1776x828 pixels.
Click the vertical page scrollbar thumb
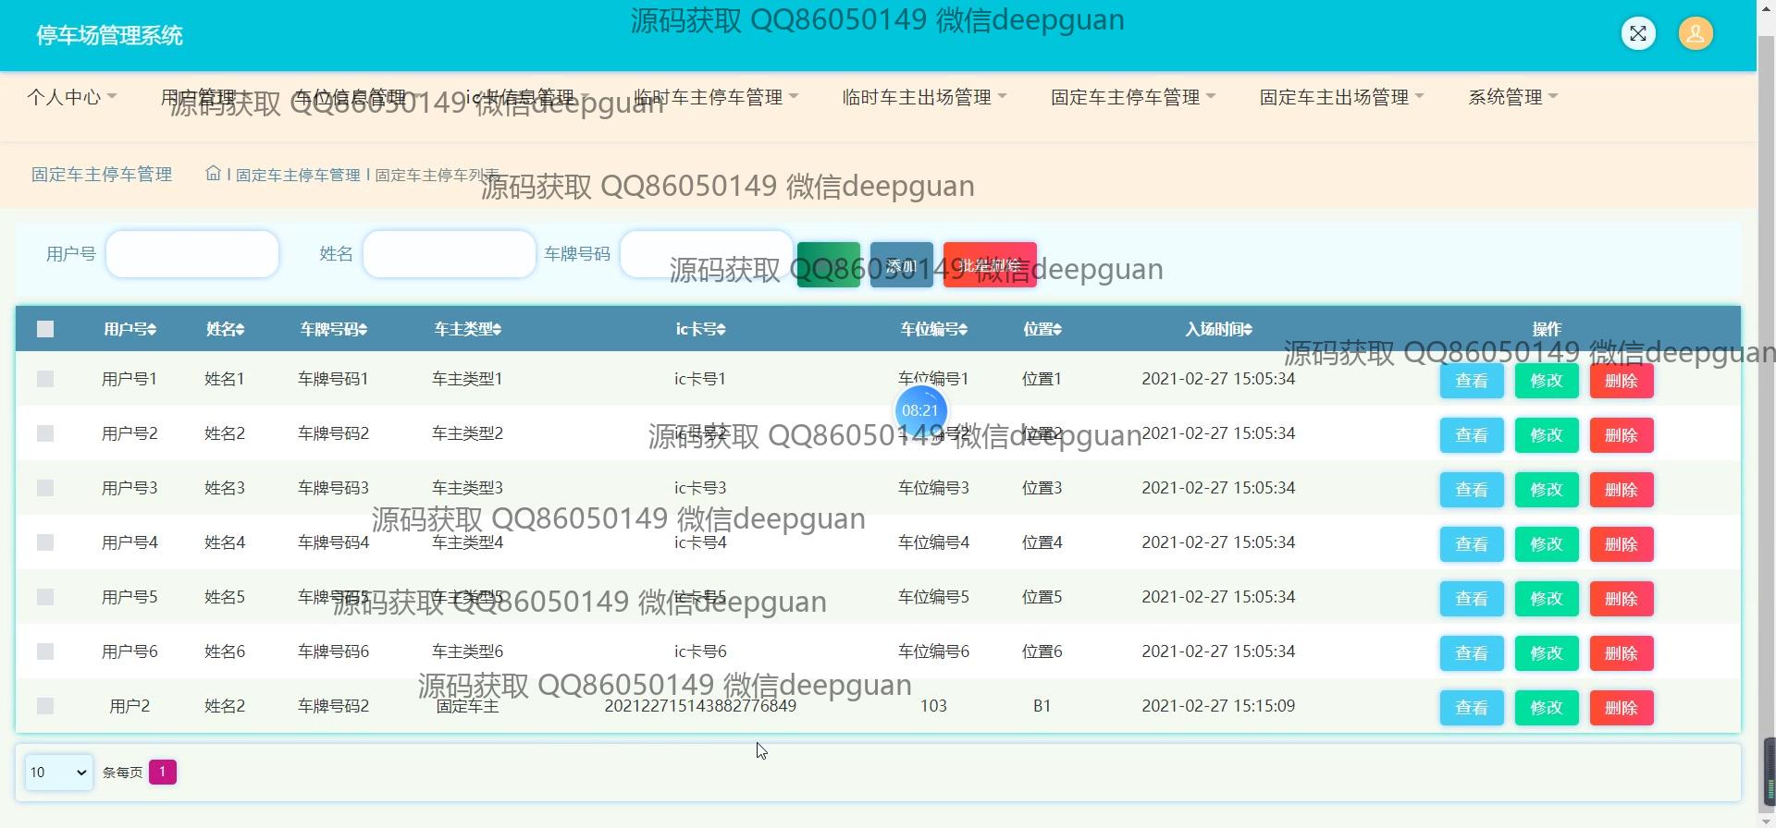tap(1768, 772)
